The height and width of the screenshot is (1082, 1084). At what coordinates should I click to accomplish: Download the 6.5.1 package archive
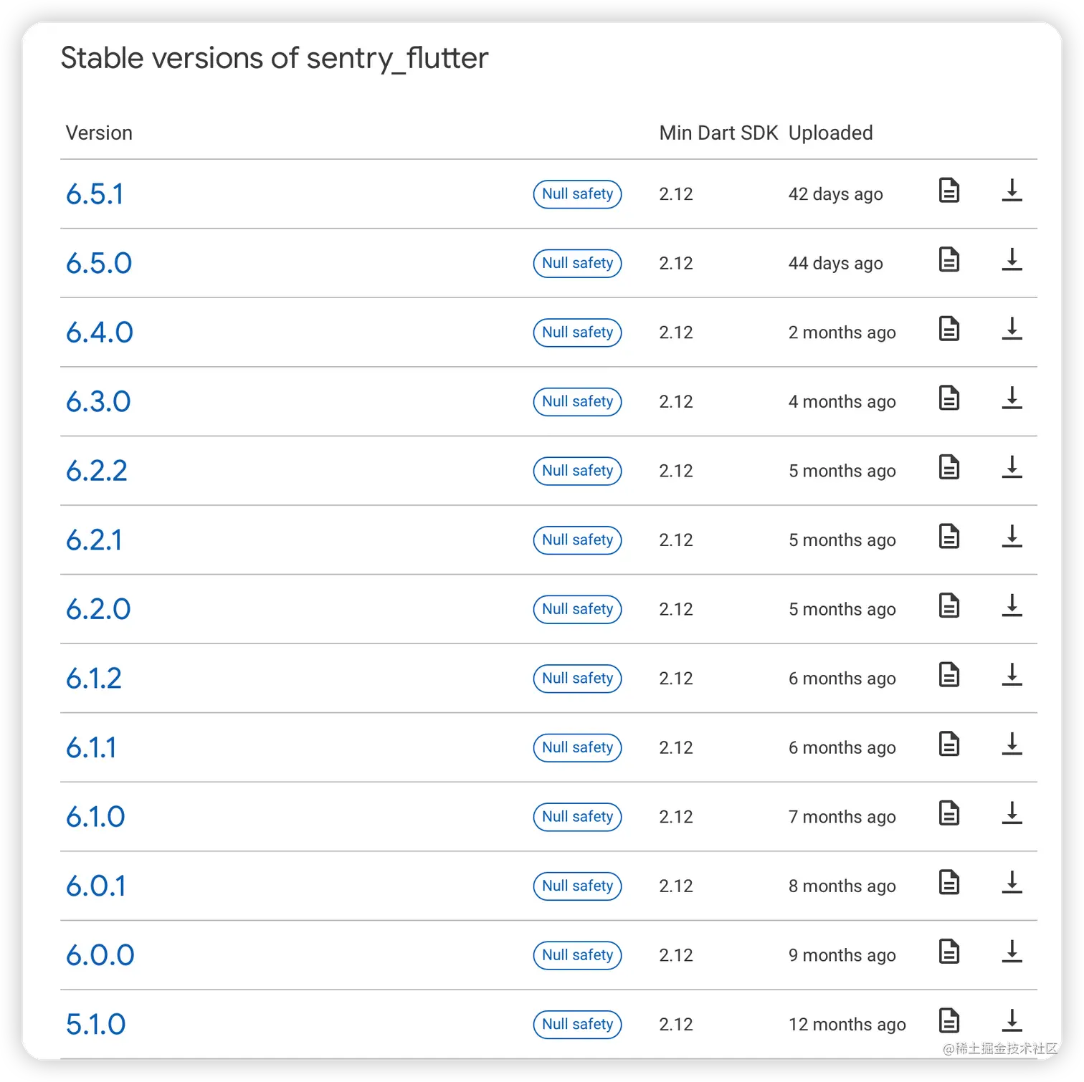point(1012,191)
